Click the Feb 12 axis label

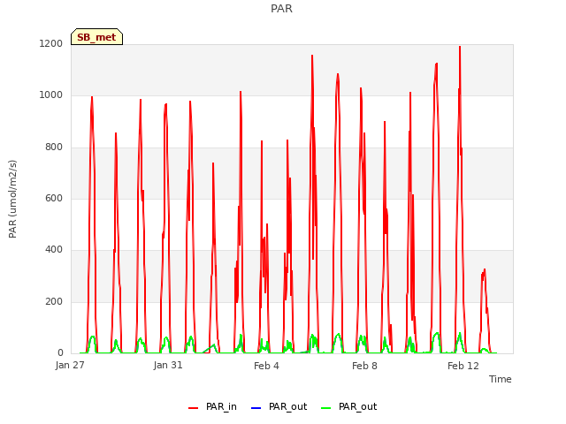tap(463, 366)
